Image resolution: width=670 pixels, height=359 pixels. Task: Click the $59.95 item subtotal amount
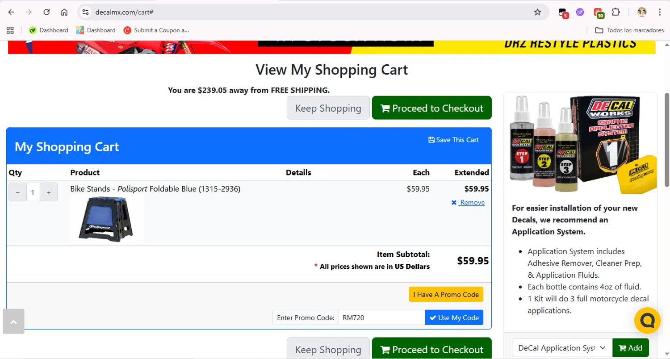473,261
